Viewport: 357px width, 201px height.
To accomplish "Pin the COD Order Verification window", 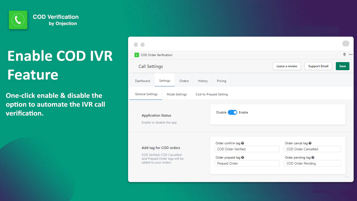I will tap(344, 54).
